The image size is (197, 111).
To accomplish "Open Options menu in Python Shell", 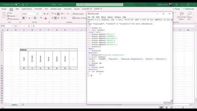I will (x=110, y=17).
